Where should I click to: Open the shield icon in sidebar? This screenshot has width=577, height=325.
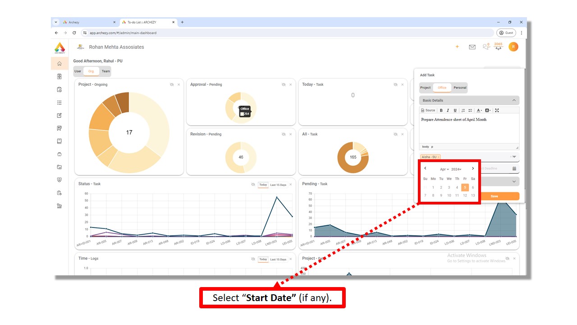click(59, 180)
